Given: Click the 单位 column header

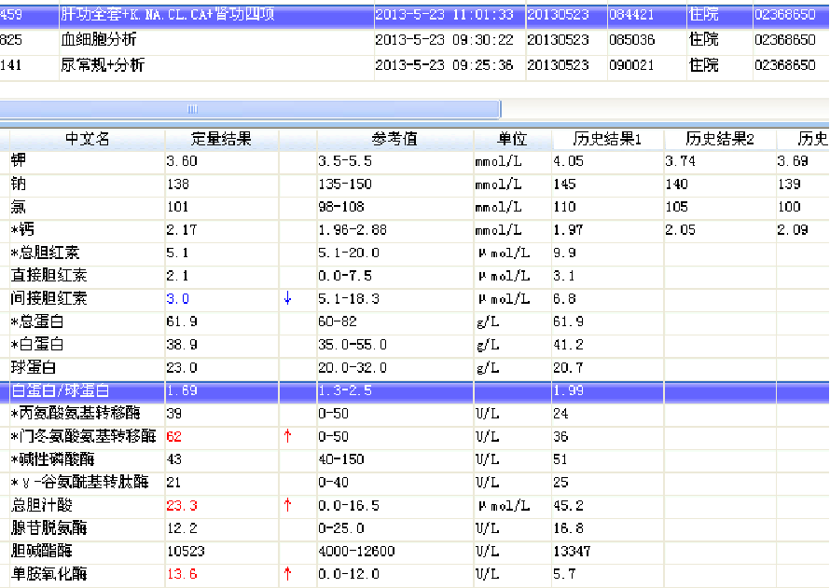Looking at the screenshot, I should [x=512, y=139].
